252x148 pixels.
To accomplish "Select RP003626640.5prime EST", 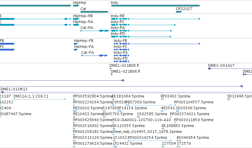I will click(93, 120).
